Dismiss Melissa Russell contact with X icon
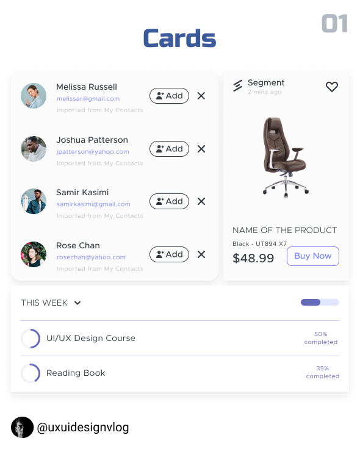 tap(201, 96)
